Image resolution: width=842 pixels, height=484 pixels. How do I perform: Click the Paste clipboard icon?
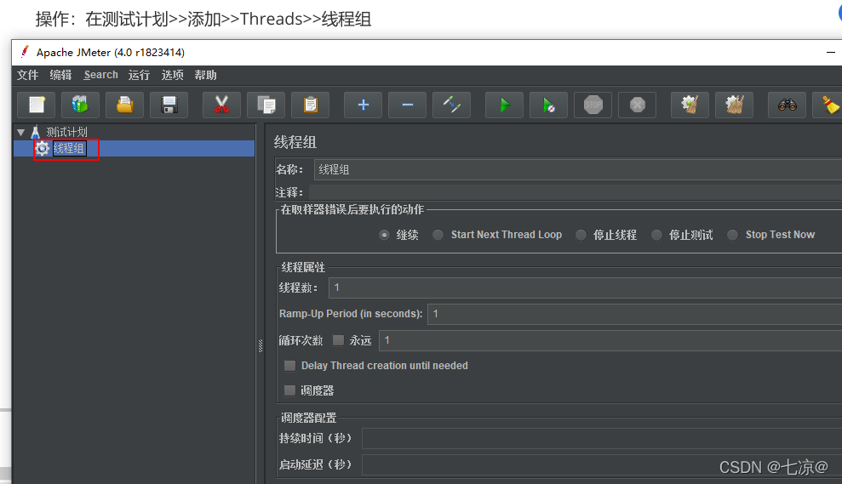[x=311, y=105]
